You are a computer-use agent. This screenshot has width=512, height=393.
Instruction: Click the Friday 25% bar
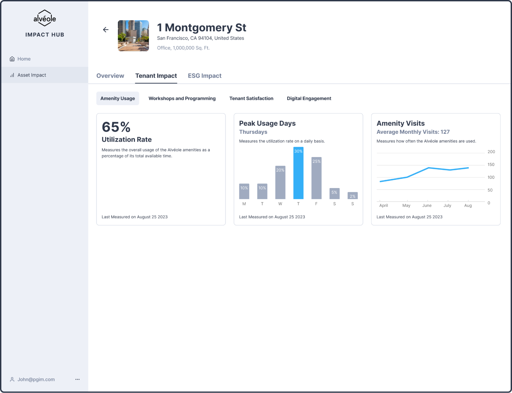tap(316, 179)
